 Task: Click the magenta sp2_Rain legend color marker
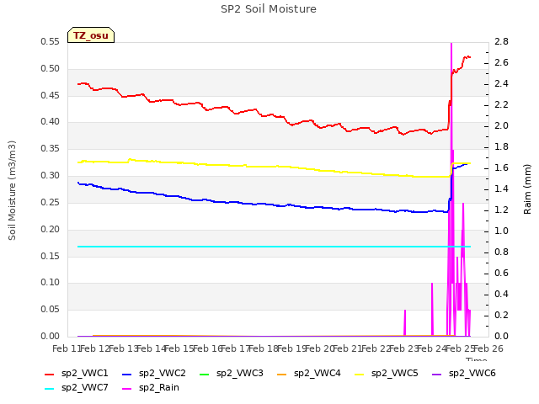click(x=127, y=389)
